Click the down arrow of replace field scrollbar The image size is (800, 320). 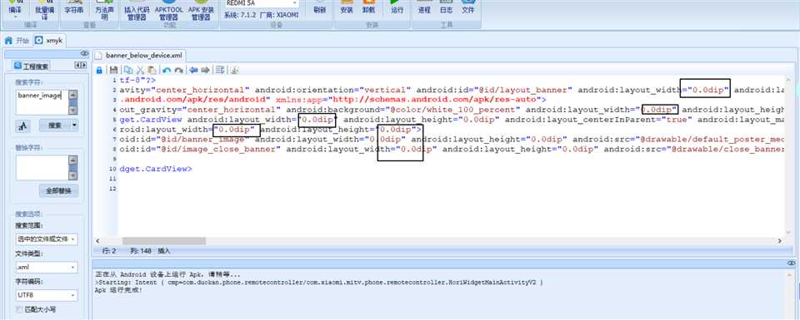pyautogui.click(x=73, y=176)
